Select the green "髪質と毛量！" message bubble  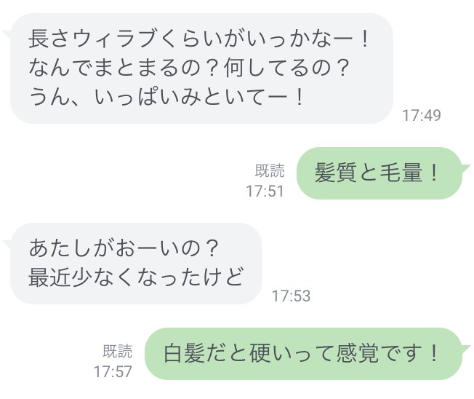[378, 173]
